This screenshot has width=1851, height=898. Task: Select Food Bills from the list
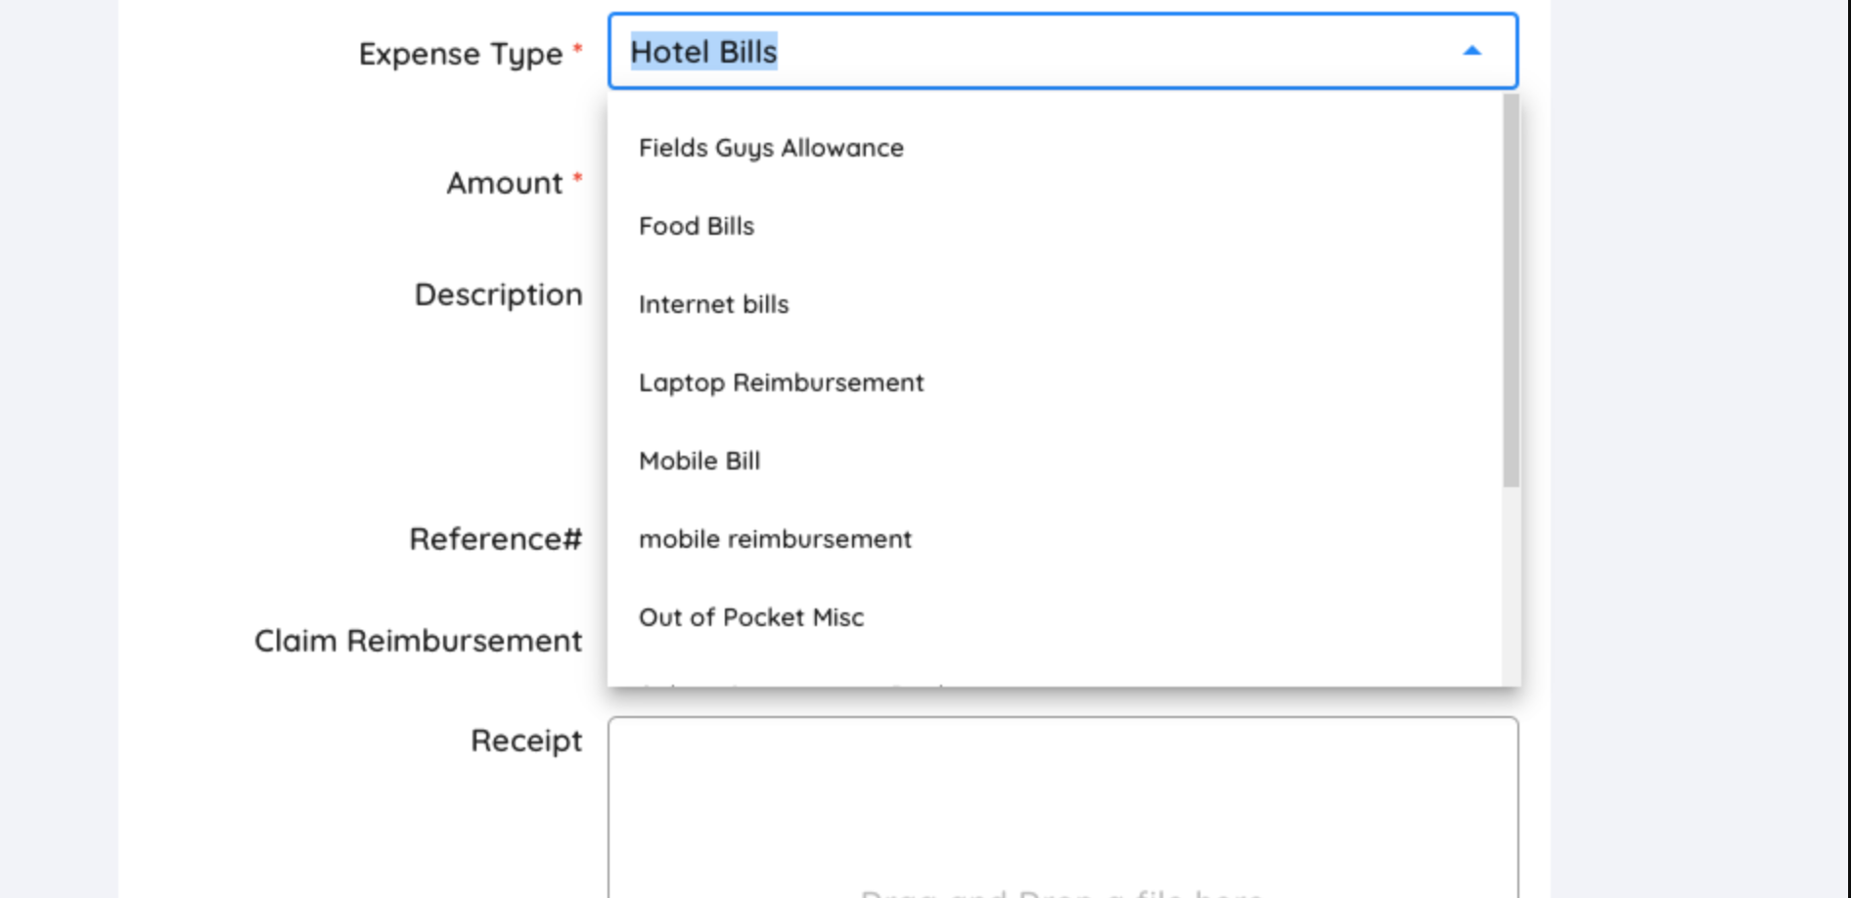pyautogui.click(x=696, y=226)
